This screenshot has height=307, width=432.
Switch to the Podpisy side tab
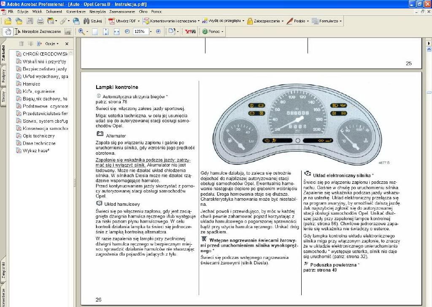(x=3, y=76)
